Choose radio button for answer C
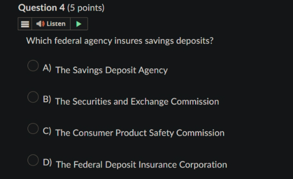The height and width of the screenshot is (179, 293). [x=33, y=128]
